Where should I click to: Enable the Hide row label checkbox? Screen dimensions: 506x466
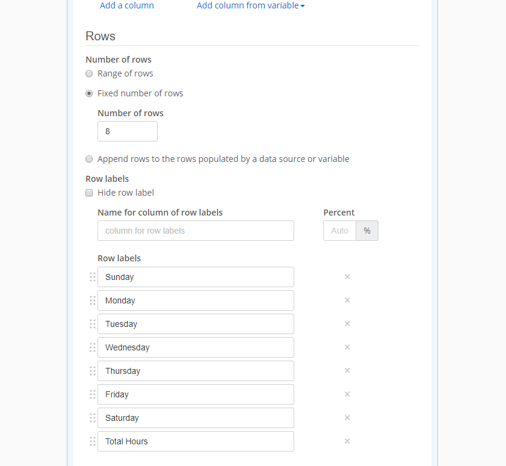point(89,193)
